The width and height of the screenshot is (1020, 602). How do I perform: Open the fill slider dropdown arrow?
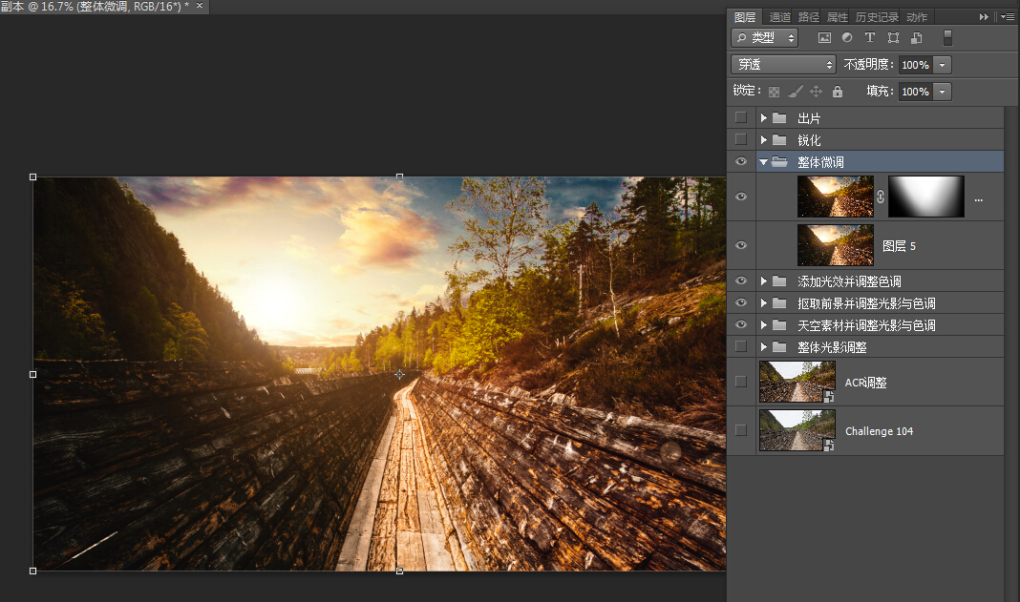click(942, 92)
